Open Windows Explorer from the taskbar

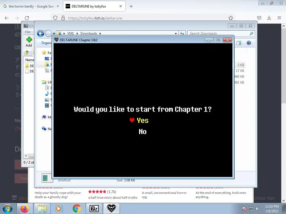[42, 208]
